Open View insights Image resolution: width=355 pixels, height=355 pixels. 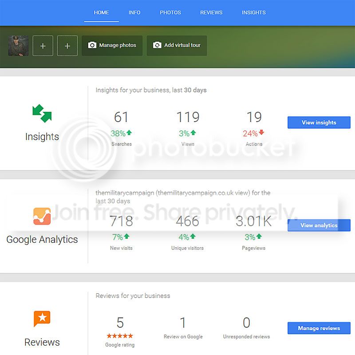(319, 122)
